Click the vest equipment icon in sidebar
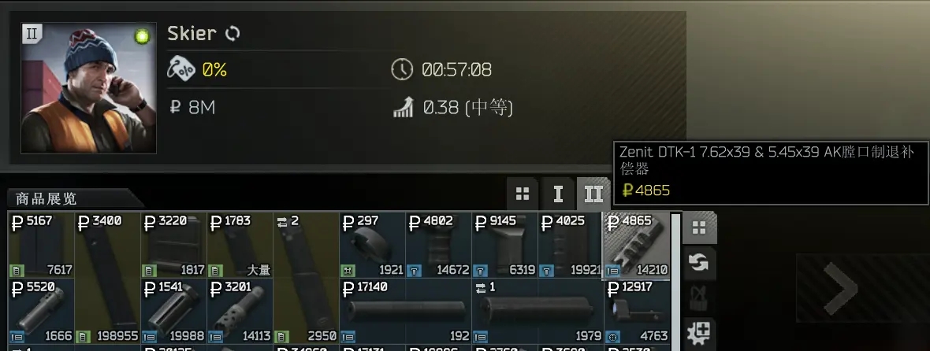Viewport: 930px width, 351px height. [x=700, y=298]
